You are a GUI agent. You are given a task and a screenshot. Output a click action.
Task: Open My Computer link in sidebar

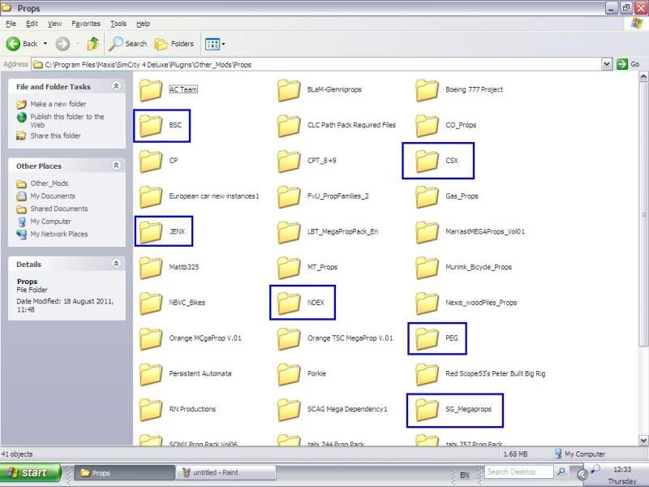coord(50,222)
